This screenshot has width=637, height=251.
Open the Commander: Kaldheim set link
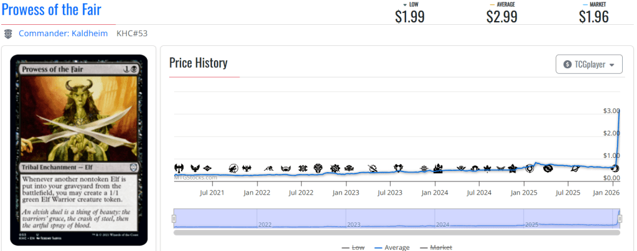click(x=63, y=33)
